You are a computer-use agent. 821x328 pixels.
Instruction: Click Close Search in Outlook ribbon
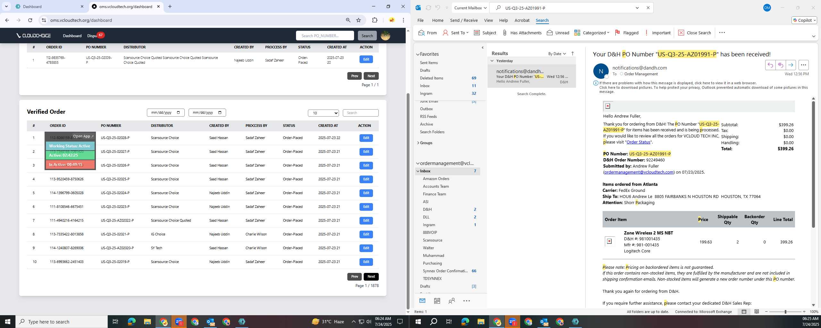(x=695, y=33)
